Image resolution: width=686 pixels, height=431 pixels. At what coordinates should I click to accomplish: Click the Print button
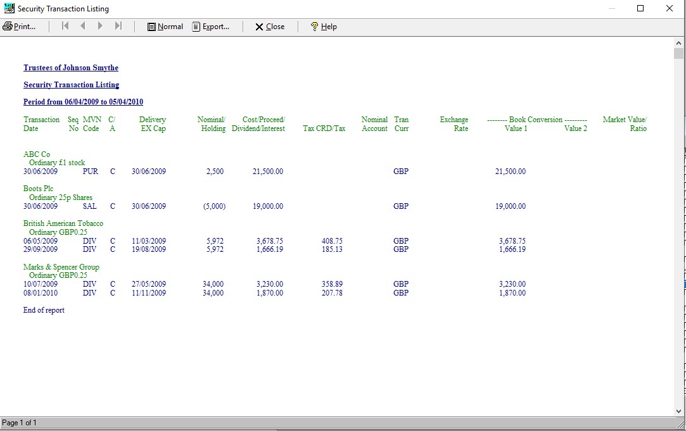click(19, 27)
